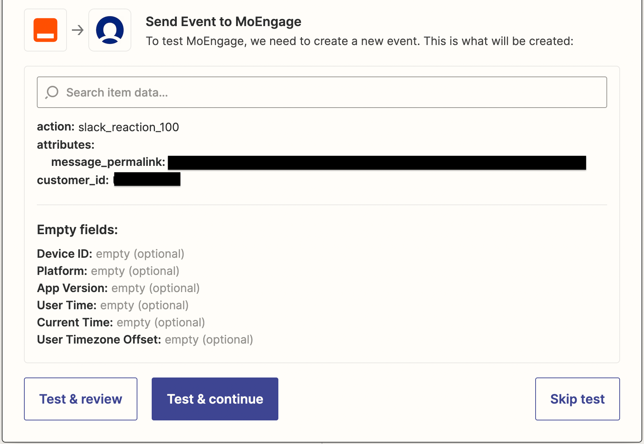Click the Test & continue button
Screen dimensions: 644x444
point(215,399)
